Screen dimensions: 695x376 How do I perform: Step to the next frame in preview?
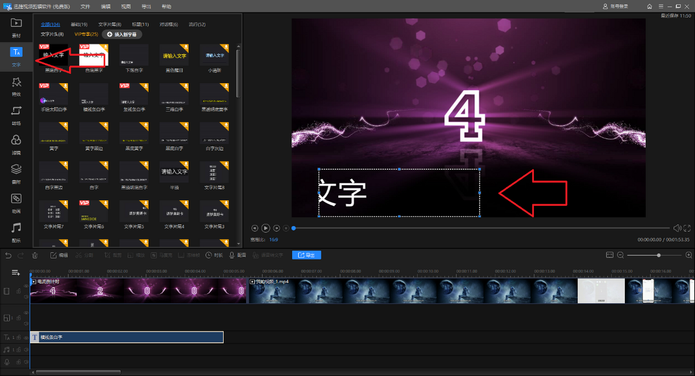[277, 228]
